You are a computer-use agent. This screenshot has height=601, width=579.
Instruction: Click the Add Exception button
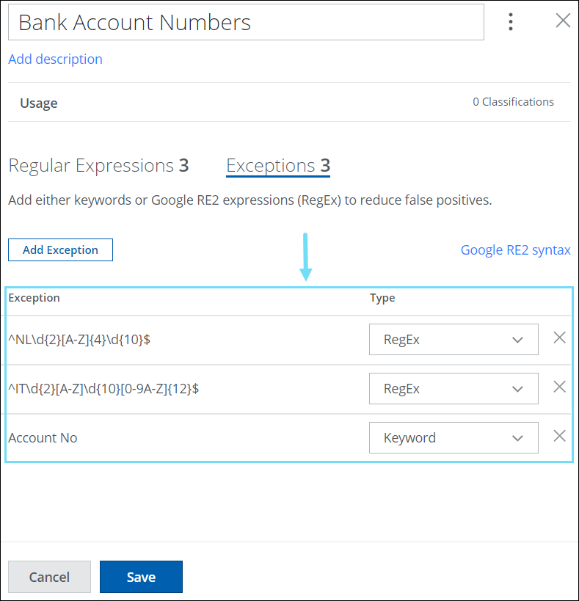[x=60, y=249]
